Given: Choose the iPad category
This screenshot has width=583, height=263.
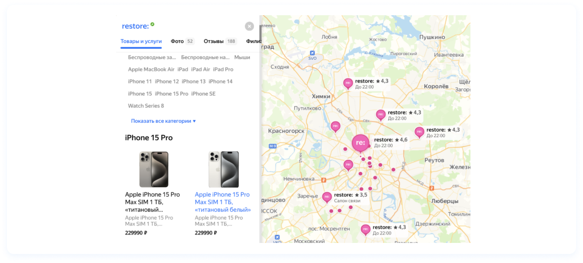Looking at the screenshot, I should (x=183, y=69).
